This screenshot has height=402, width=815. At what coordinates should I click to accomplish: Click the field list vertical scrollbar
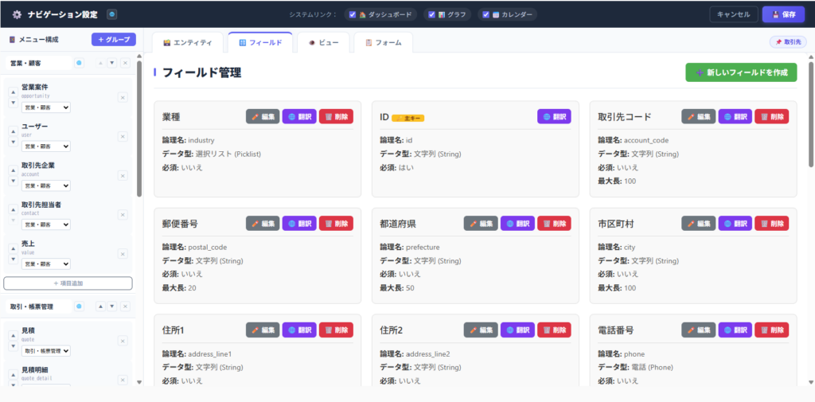pos(811,113)
